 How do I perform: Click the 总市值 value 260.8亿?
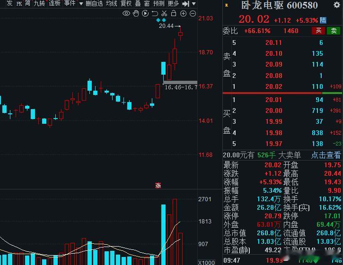[269, 233]
